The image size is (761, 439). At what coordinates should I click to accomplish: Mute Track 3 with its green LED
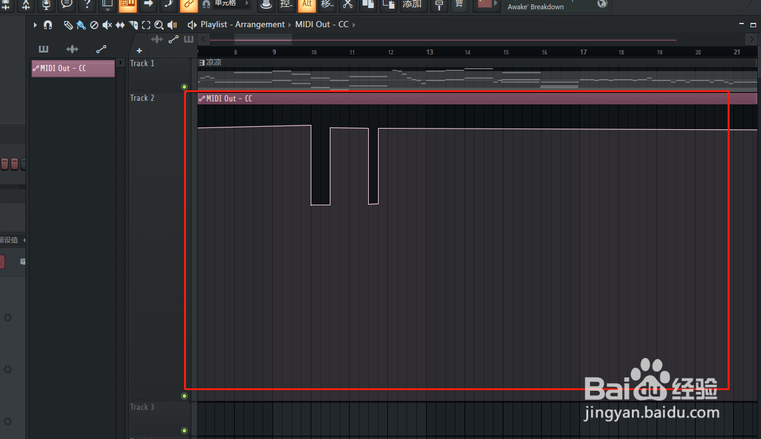coord(184,430)
